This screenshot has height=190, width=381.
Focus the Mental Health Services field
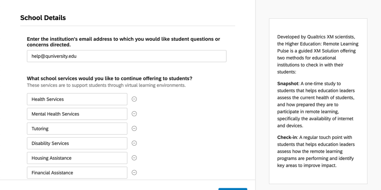tap(77, 114)
